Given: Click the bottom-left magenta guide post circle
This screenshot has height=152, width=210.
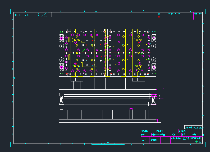Looking at the screenshot, I should pyautogui.click(x=61, y=68).
